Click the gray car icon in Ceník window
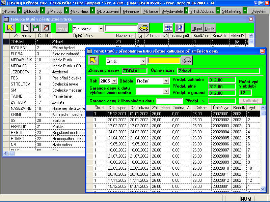This screenshot has height=202, width=270. pos(187,61)
